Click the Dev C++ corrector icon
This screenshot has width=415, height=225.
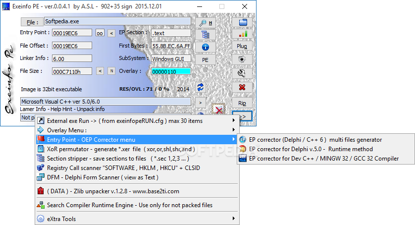pyautogui.click(x=243, y=159)
